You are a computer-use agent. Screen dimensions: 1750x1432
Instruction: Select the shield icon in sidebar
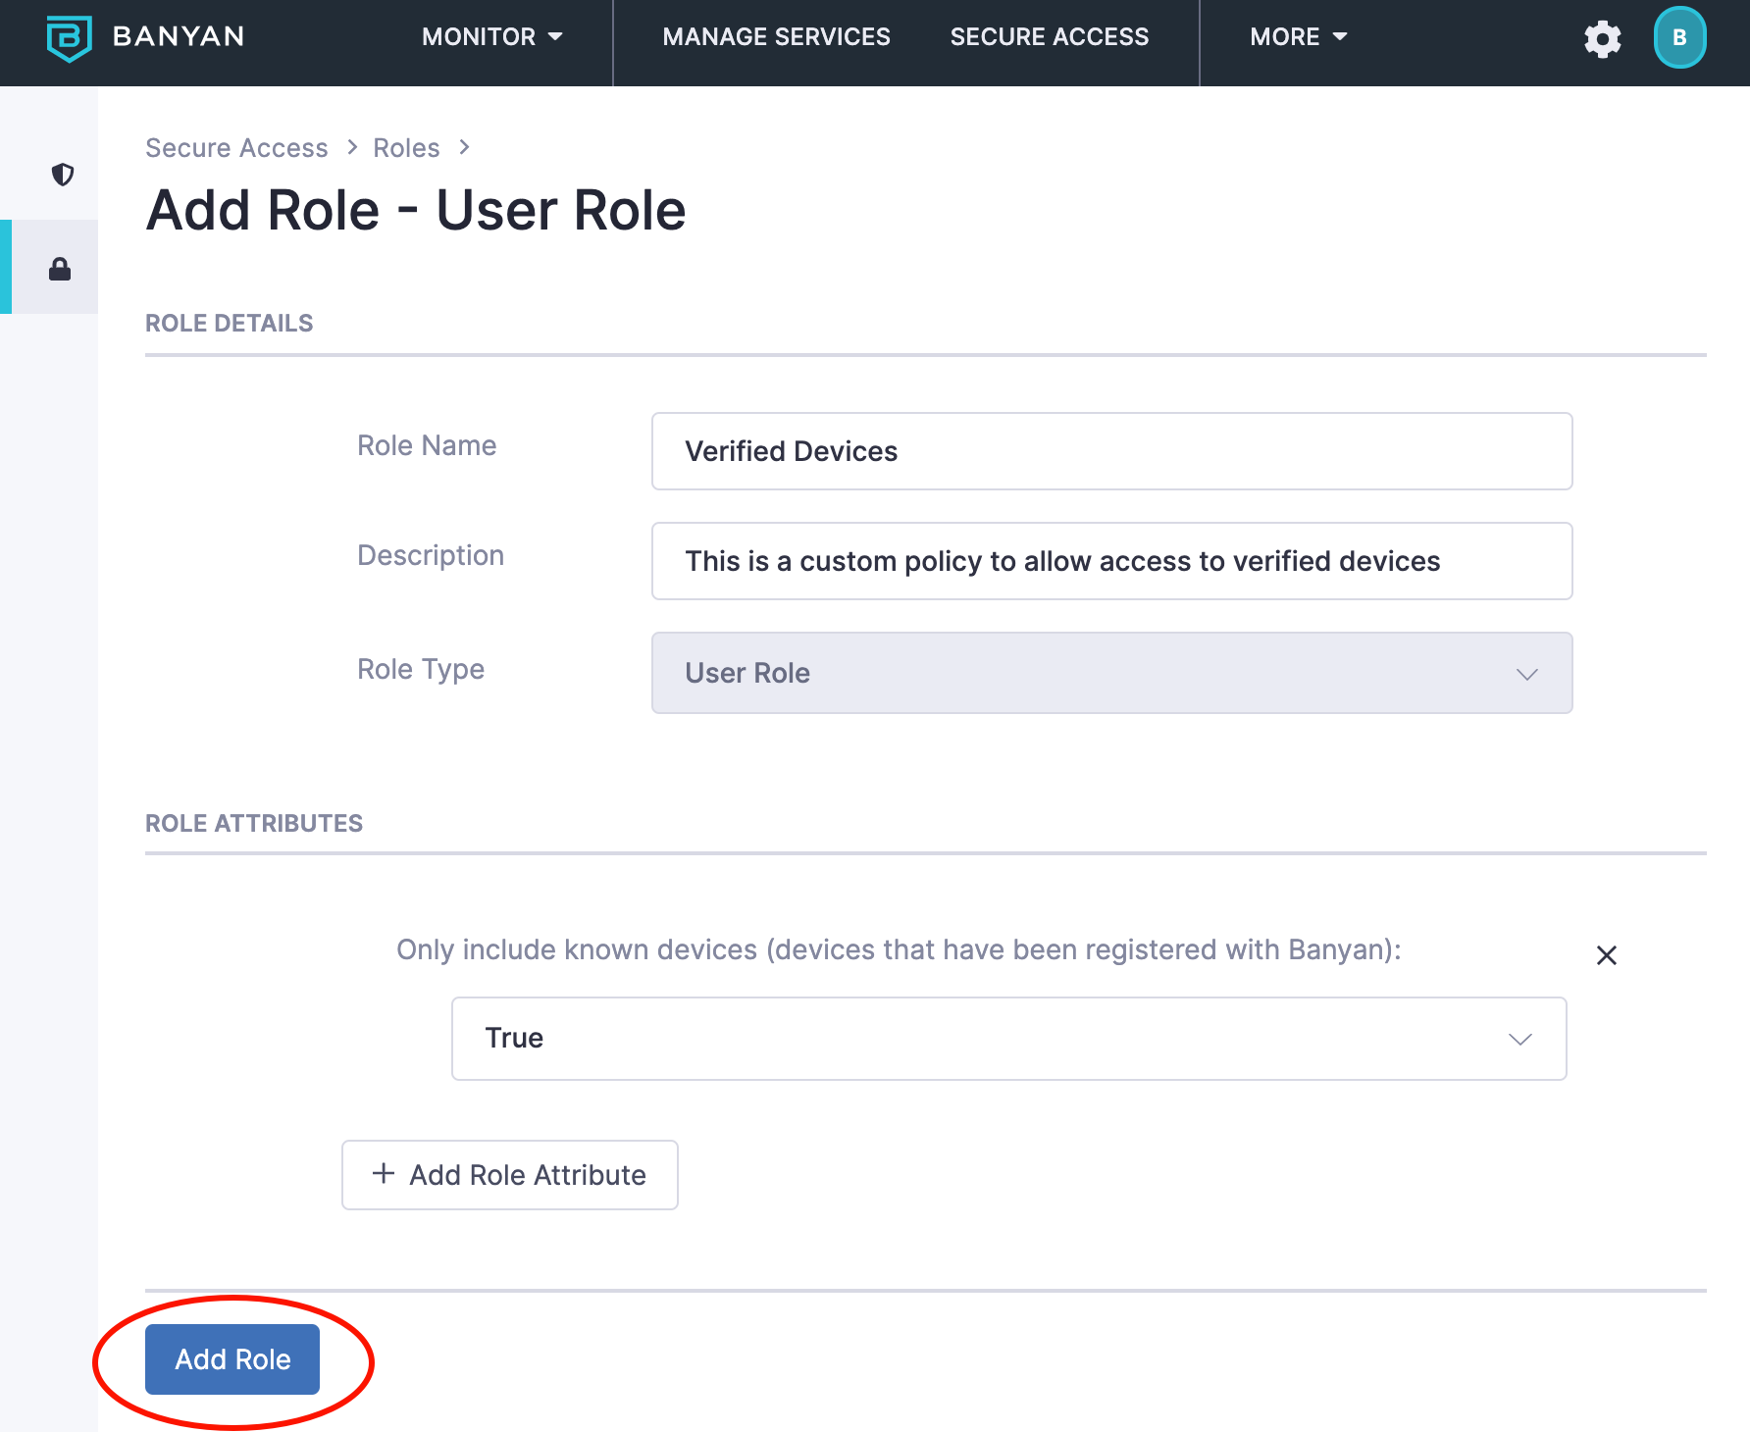pyautogui.click(x=63, y=175)
